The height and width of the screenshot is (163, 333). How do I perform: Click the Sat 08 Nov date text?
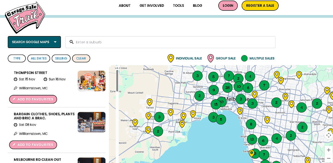27,124
